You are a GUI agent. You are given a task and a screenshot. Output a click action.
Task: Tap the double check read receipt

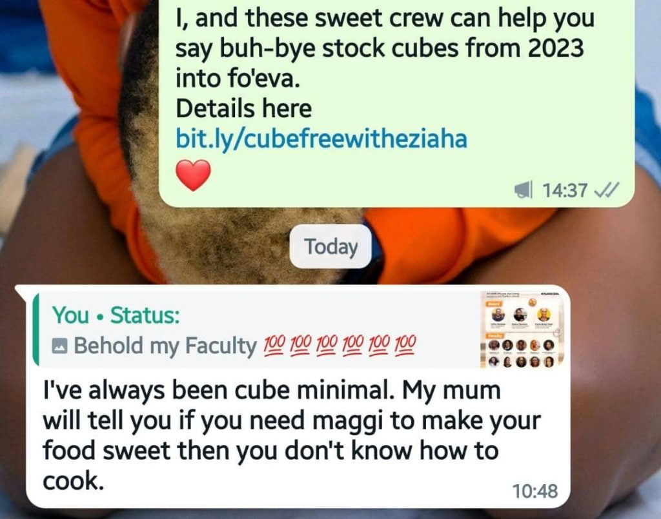coord(606,190)
